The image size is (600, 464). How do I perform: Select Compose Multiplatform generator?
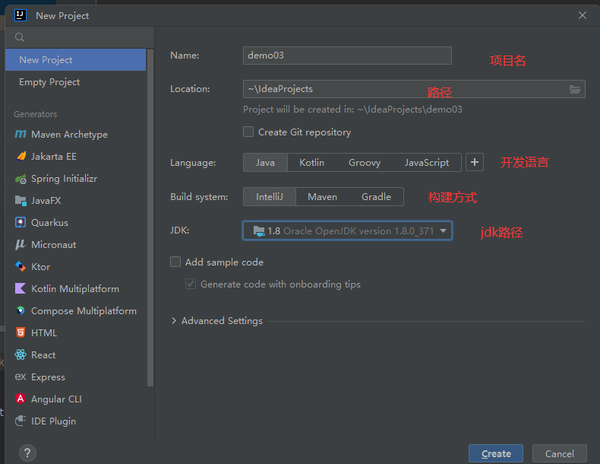pos(75,311)
